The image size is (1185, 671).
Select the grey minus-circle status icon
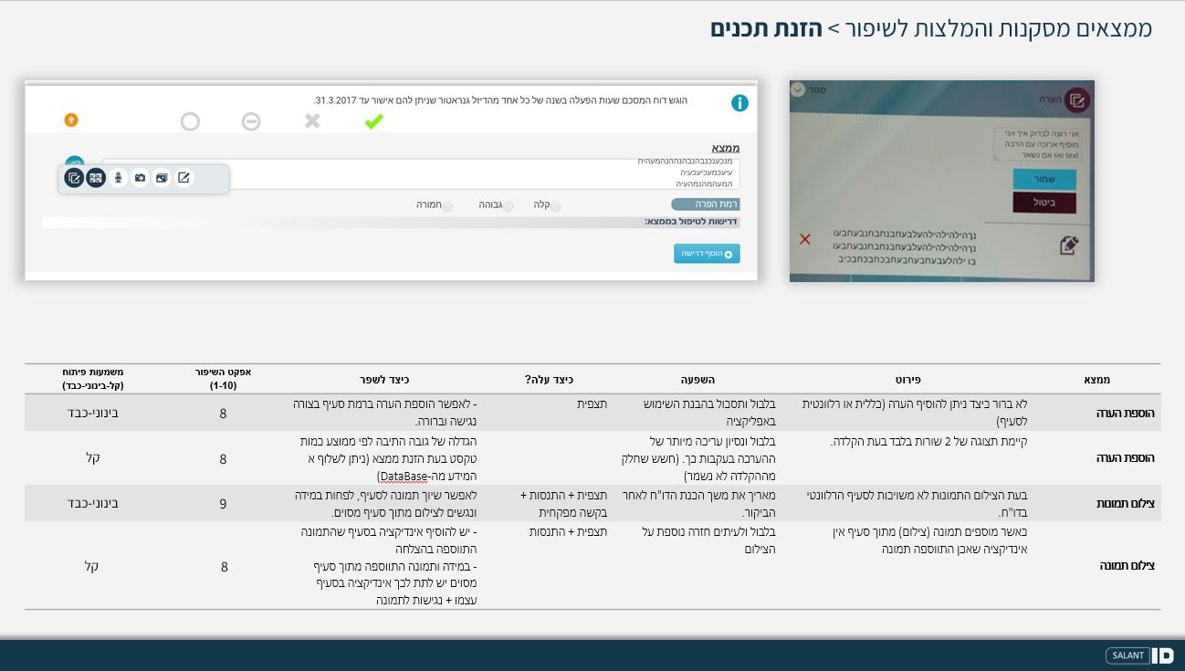[251, 121]
